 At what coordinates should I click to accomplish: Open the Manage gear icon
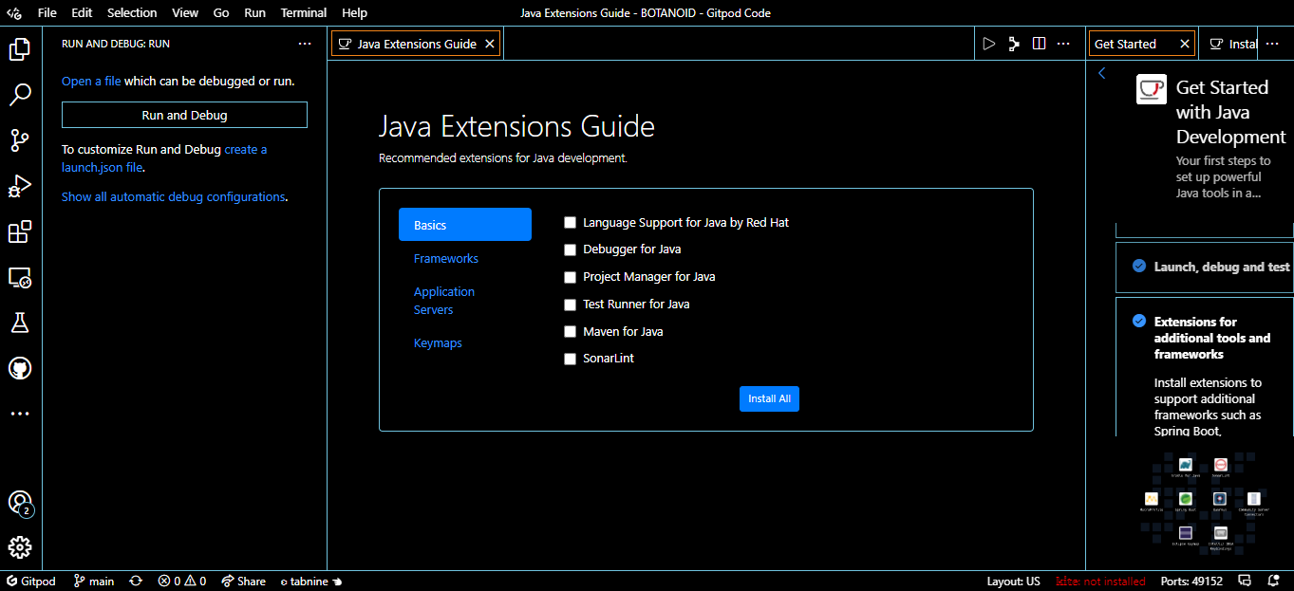coord(20,547)
